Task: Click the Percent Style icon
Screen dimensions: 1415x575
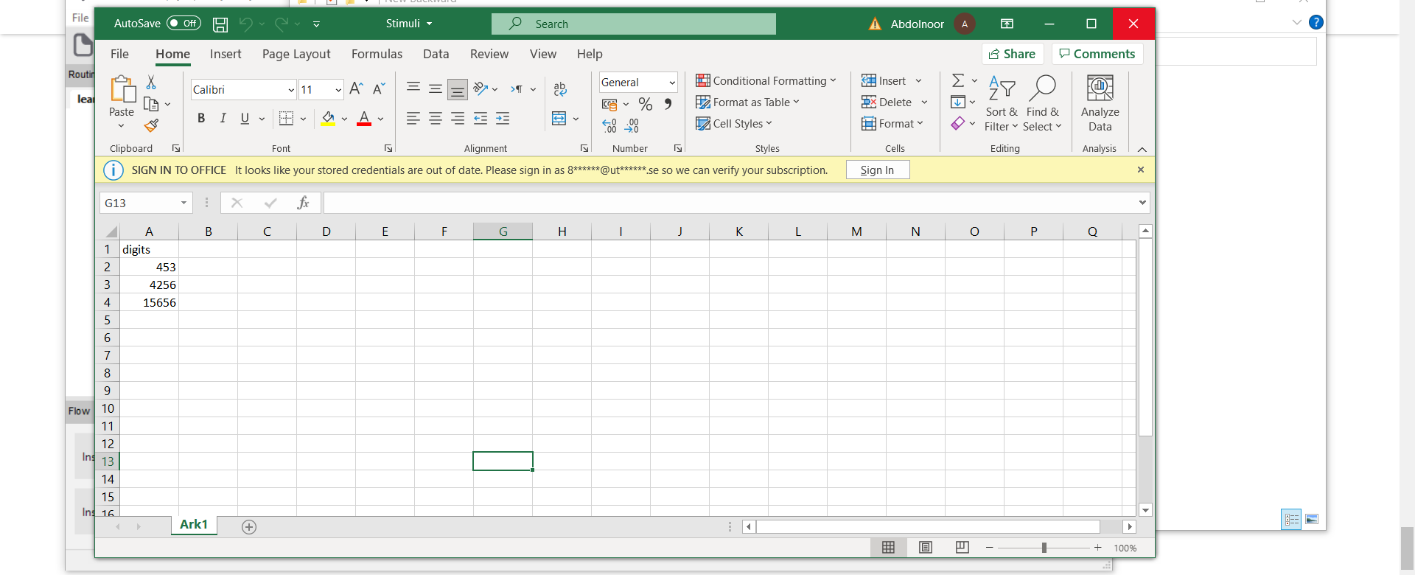Action: 646,104
